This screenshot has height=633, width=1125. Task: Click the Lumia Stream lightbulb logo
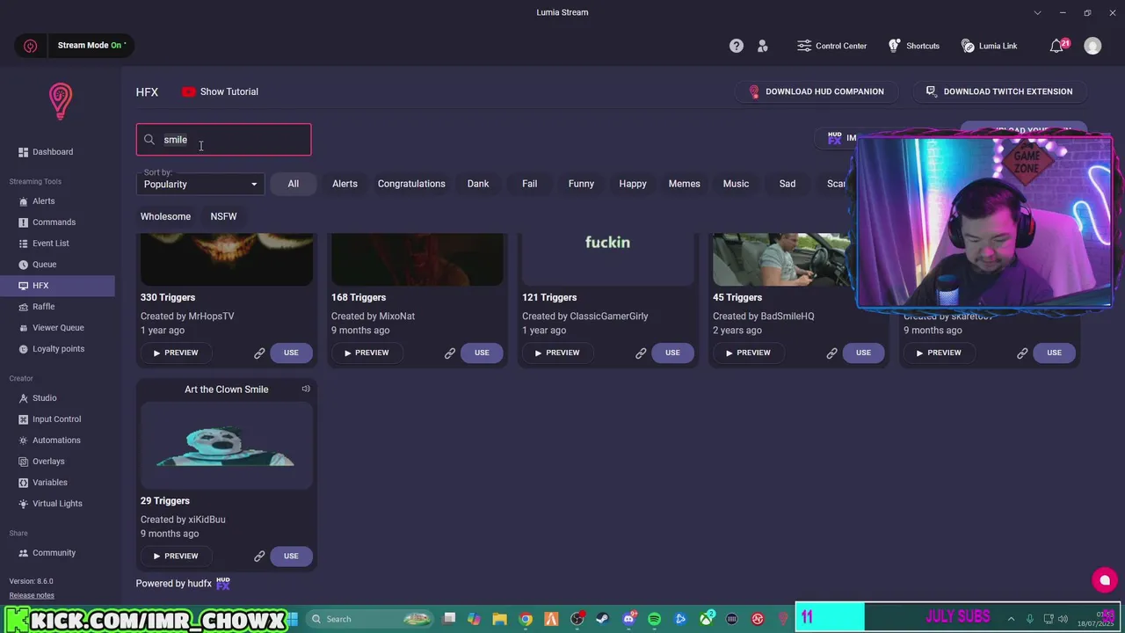[60, 101]
